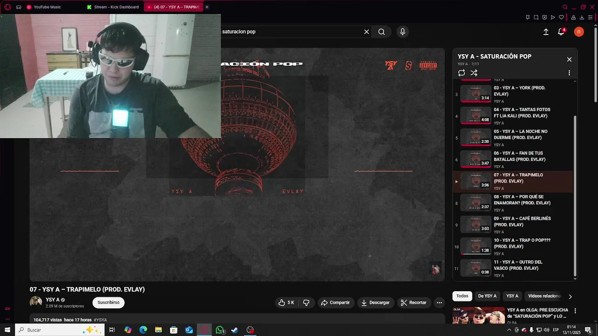Click the playlist panel scrollbar
Image resolution: width=598 pixels, height=336 pixels.
point(575,196)
